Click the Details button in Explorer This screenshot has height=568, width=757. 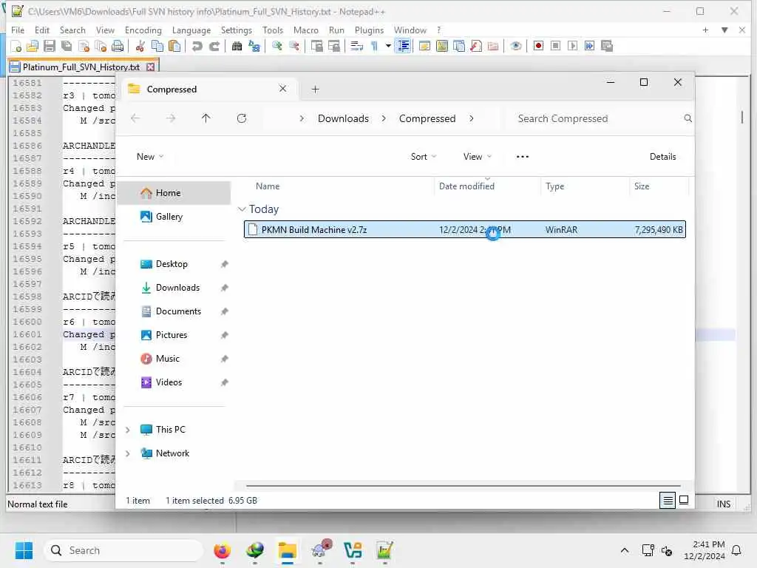[x=662, y=157]
